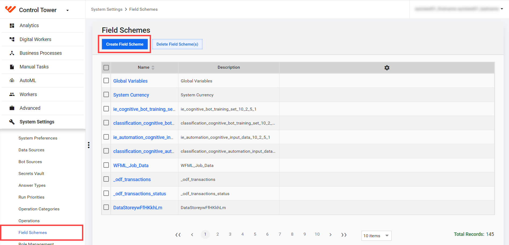
Task: Check the _odf_transactions row checkbox
Action: point(106,179)
